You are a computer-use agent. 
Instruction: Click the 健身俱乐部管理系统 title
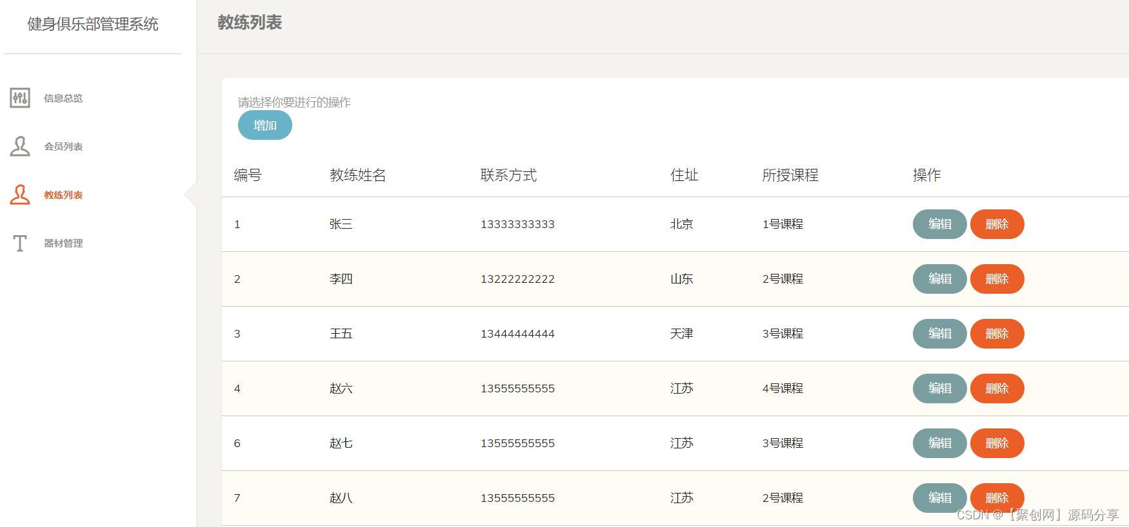tap(92, 24)
